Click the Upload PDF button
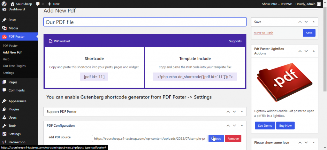The image size is (327, 150). [x=216, y=138]
